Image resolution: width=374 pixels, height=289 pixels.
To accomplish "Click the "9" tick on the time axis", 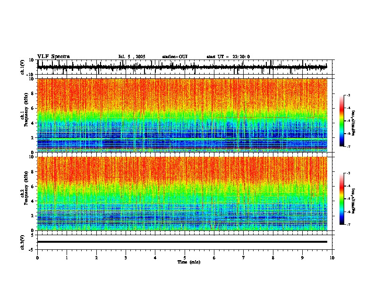I will tap(302, 258).
